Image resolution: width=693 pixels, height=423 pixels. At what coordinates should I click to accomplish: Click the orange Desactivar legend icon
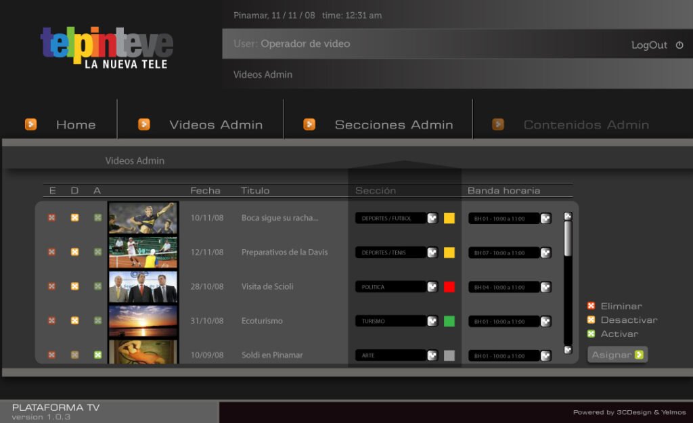point(591,319)
